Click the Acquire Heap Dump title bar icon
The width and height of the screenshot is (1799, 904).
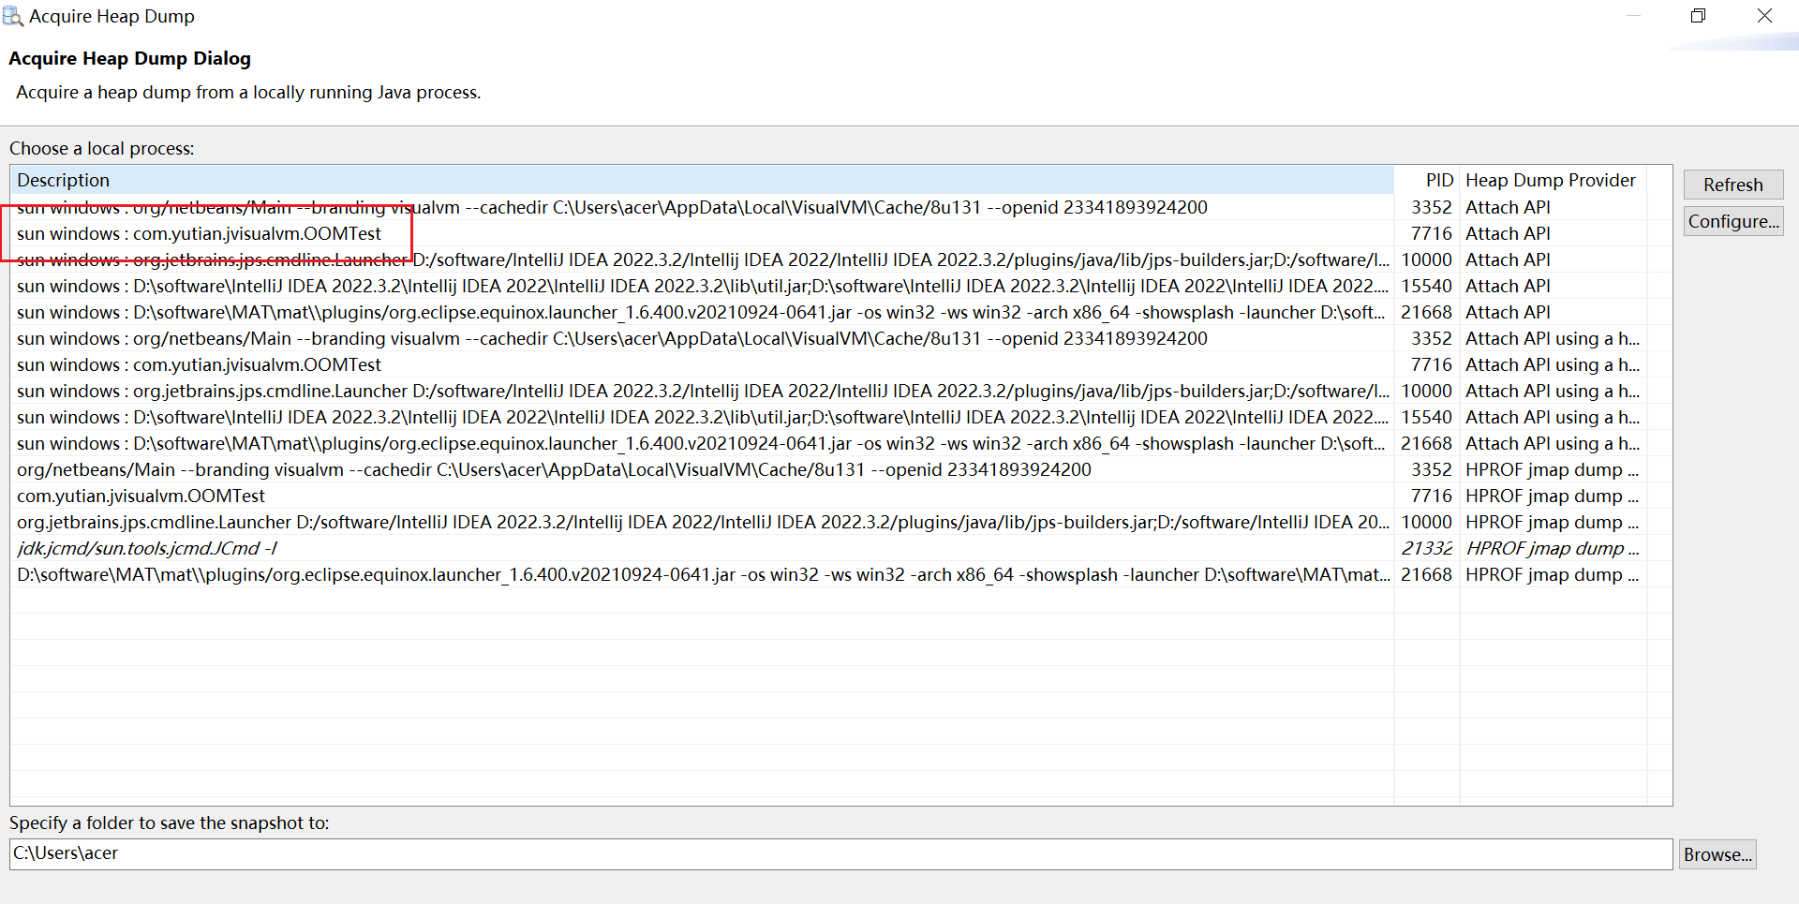pyautogui.click(x=13, y=16)
